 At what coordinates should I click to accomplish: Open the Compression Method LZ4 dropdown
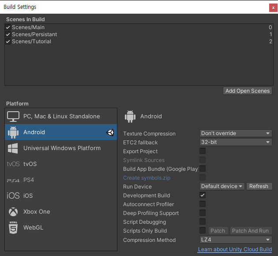(x=236, y=240)
